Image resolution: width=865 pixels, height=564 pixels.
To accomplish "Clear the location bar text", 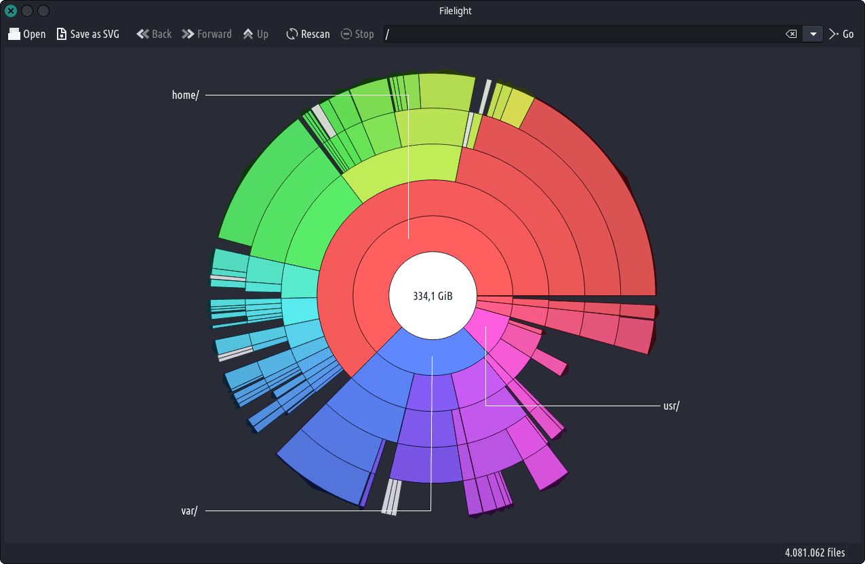I will coord(790,34).
